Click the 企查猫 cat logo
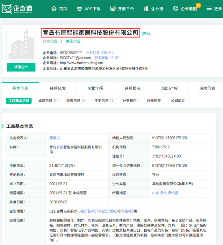The image size is (223, 245). [7, 9]
